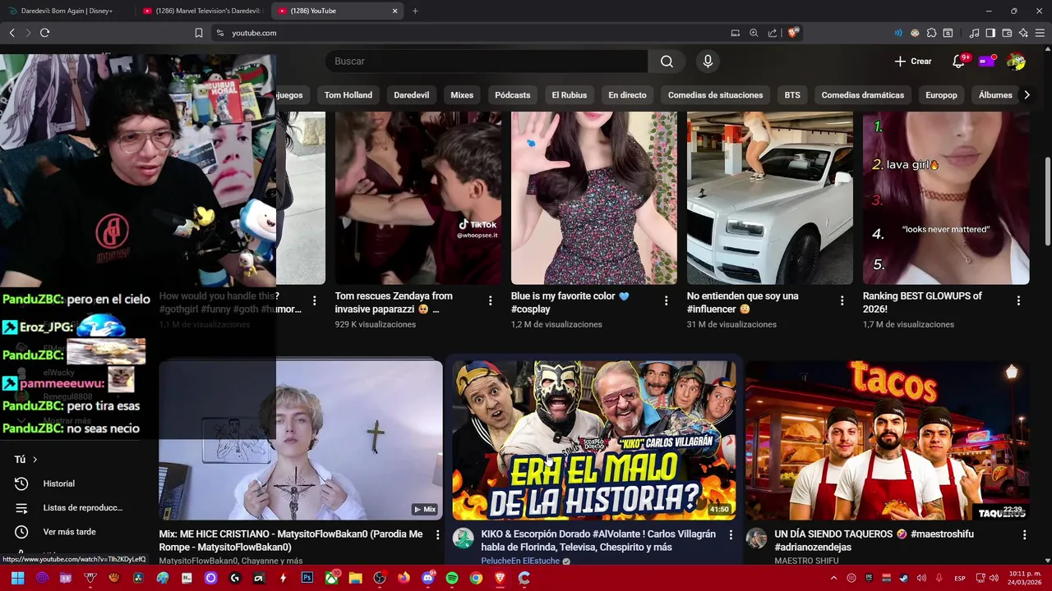The image size is (1052, 591).
Task: Open Photoshop from the taskbar
Action: (x=307, y=578)
